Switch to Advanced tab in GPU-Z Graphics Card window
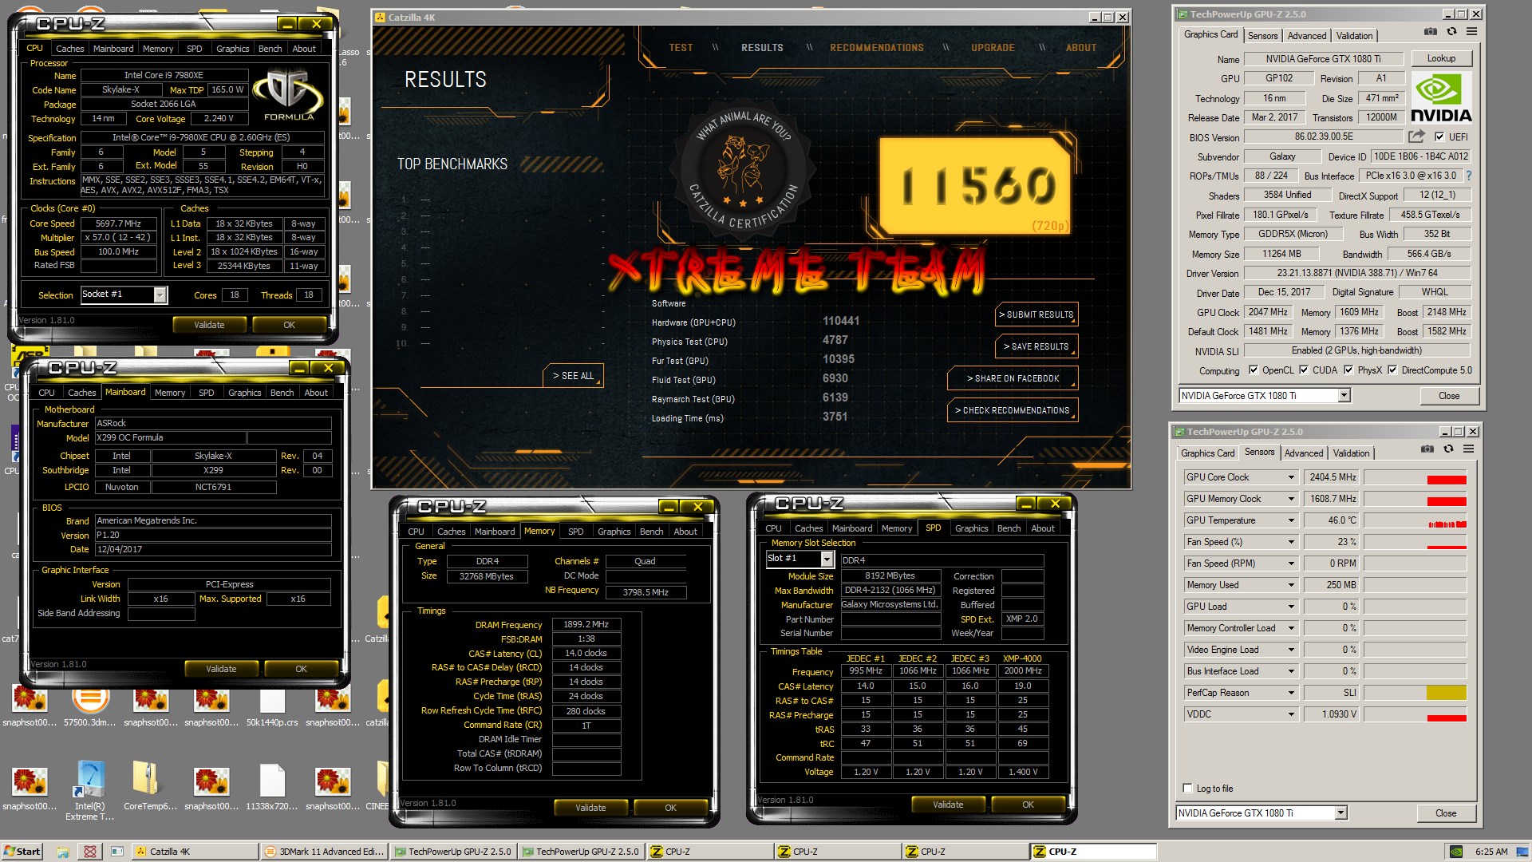 pos(1306,36)
